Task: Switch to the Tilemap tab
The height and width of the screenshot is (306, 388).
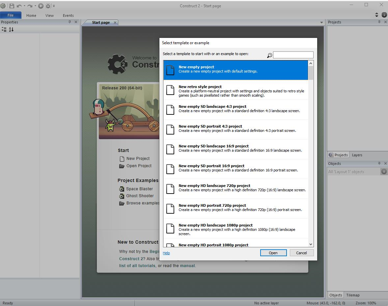Action: pyautogui.click(x=352, y=295)
